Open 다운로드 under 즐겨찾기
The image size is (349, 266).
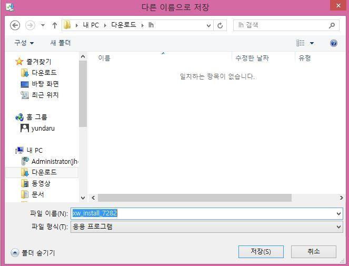click(x=44, y=72)
